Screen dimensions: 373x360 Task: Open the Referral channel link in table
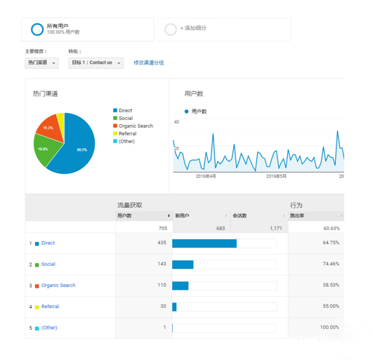click(50, 306)
